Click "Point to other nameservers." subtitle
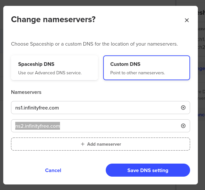 point(138,73)
